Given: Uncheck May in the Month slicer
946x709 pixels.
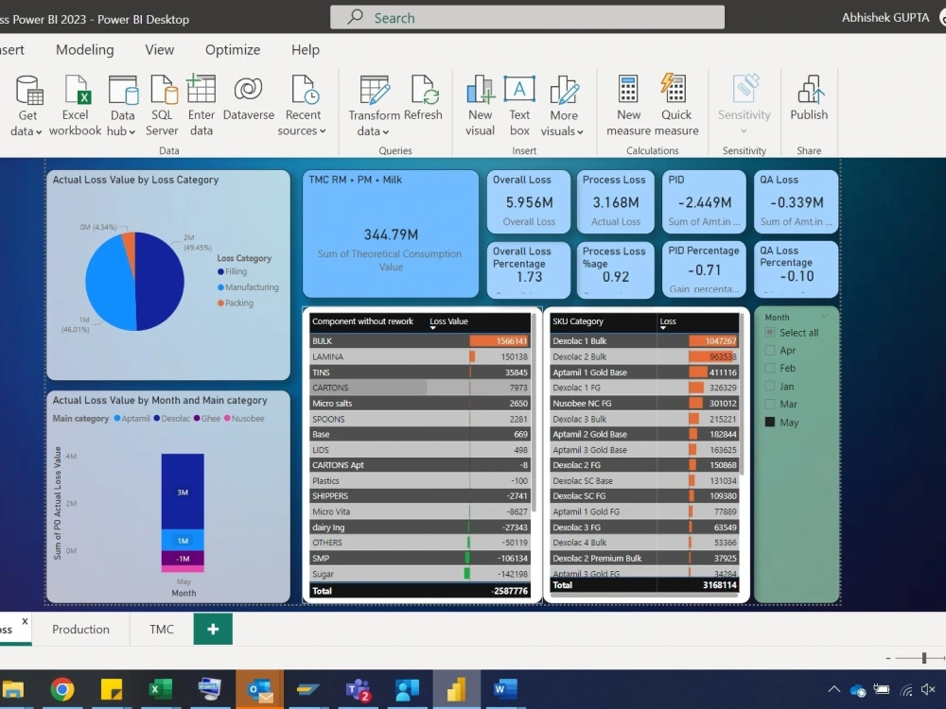Looking at the screenshot, I should pyautogui.click(x=768, y=422).
